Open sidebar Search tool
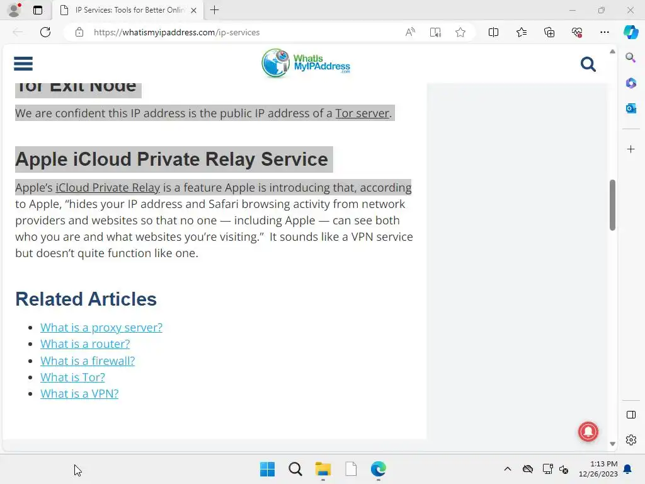Viewport: 645px width, 484px height. click(x=631, y=57)
